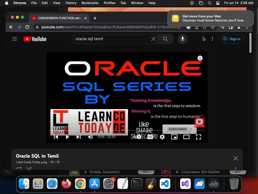Toggle playlist loop
Screen dimensions: 258x194
point(19,168)
